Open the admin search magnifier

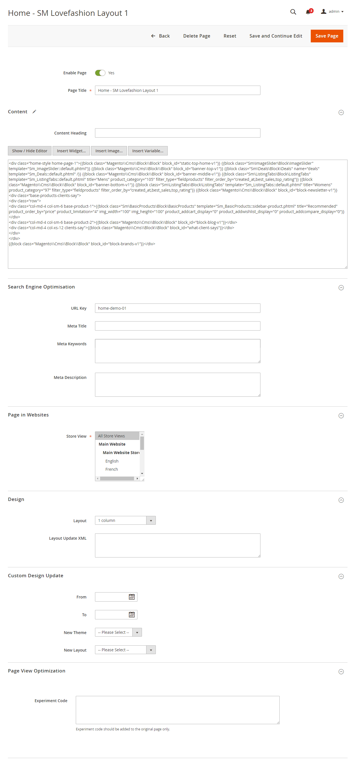293,12
